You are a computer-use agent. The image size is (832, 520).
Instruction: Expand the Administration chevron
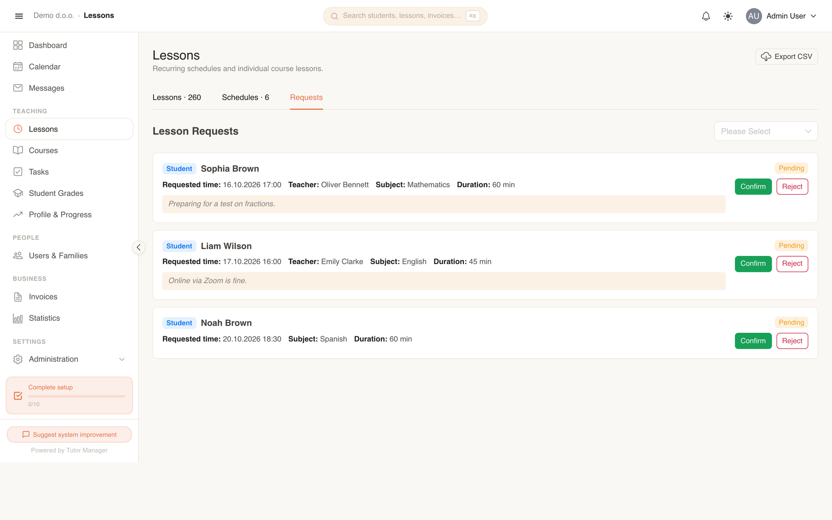[122, 359]
